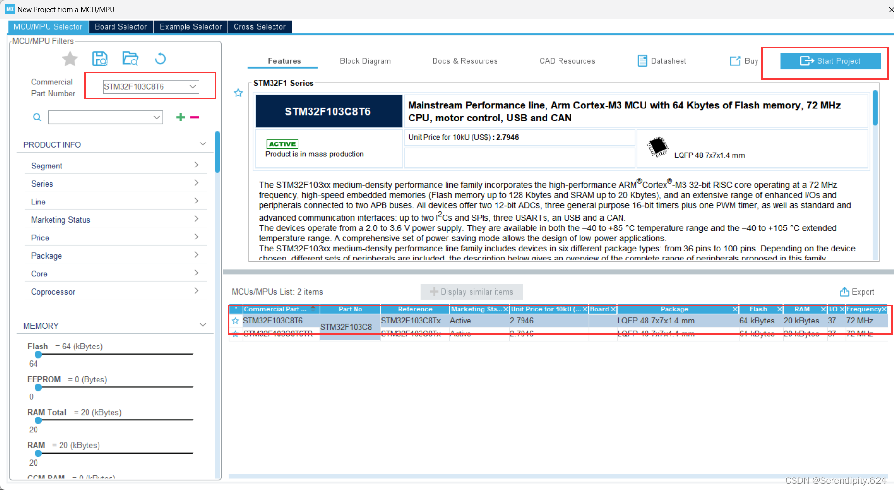Switch to Example Selector tab

coord(191,27)
